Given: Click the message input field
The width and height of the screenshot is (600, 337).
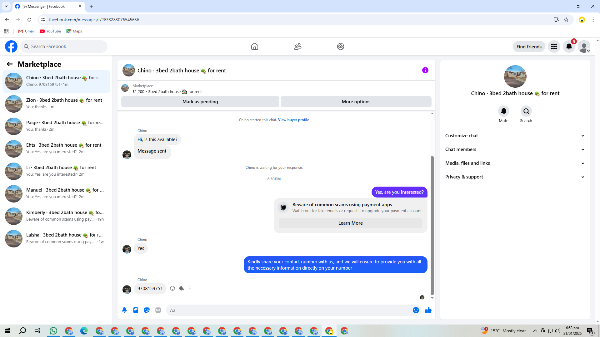Looking at the screenshot, I should click(289, 310).
